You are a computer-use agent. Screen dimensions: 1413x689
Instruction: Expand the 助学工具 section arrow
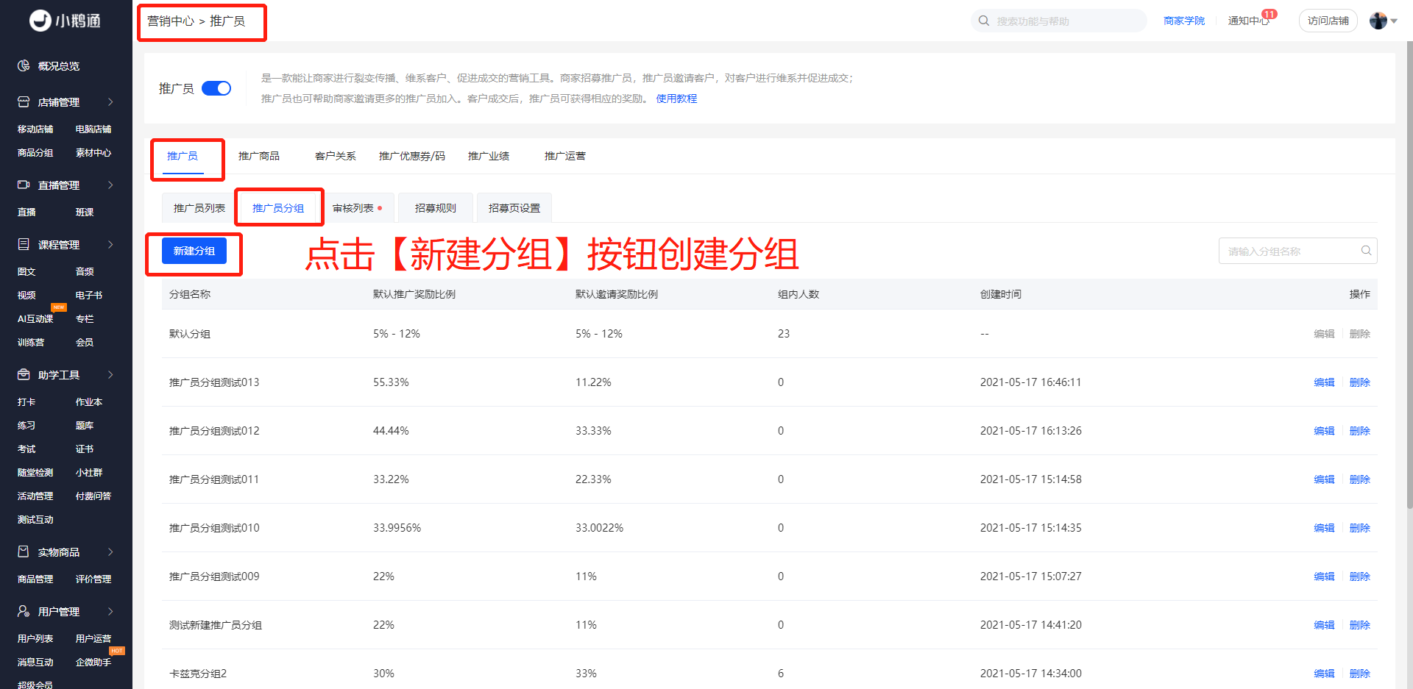pos(110,374)
